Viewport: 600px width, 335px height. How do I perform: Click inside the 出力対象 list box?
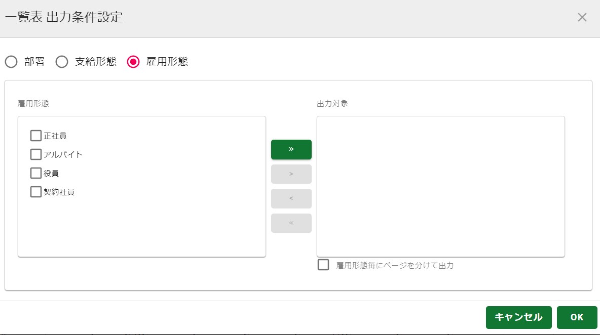(440, 186)
